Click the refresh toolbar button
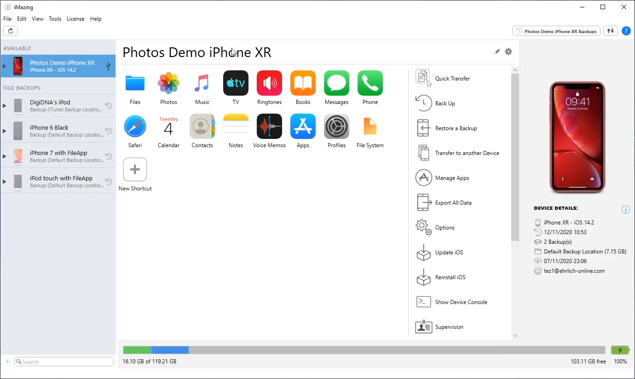This screenshot has height=379, width=635. (x=11, y=31)
